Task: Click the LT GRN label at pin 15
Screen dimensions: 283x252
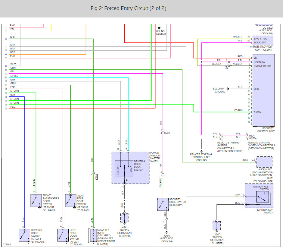Action: pos(238,110)
